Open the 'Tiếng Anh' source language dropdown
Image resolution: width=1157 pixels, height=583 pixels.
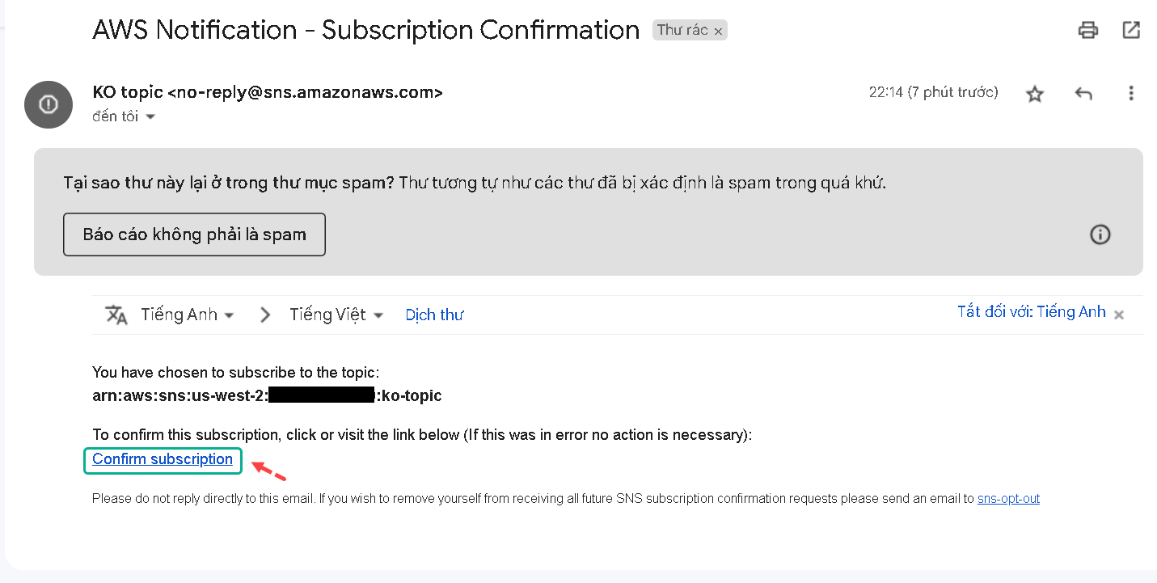click(187, 315)
